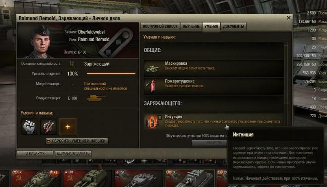Click the skills list scrollbar
Screen dimensions: 327x187
286,84
